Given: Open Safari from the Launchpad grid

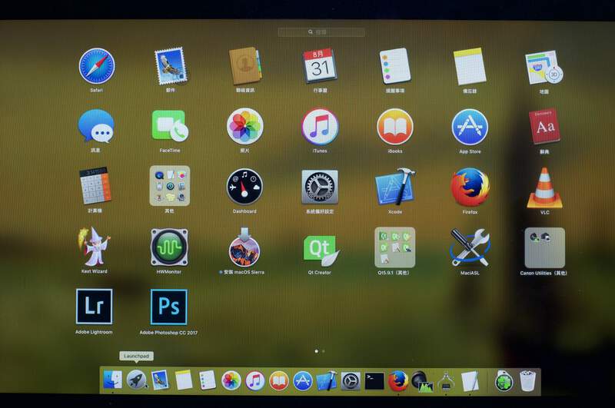Looking at the screenshot, I should (97, 66).
